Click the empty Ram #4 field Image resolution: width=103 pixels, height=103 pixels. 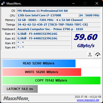(43, 48)
